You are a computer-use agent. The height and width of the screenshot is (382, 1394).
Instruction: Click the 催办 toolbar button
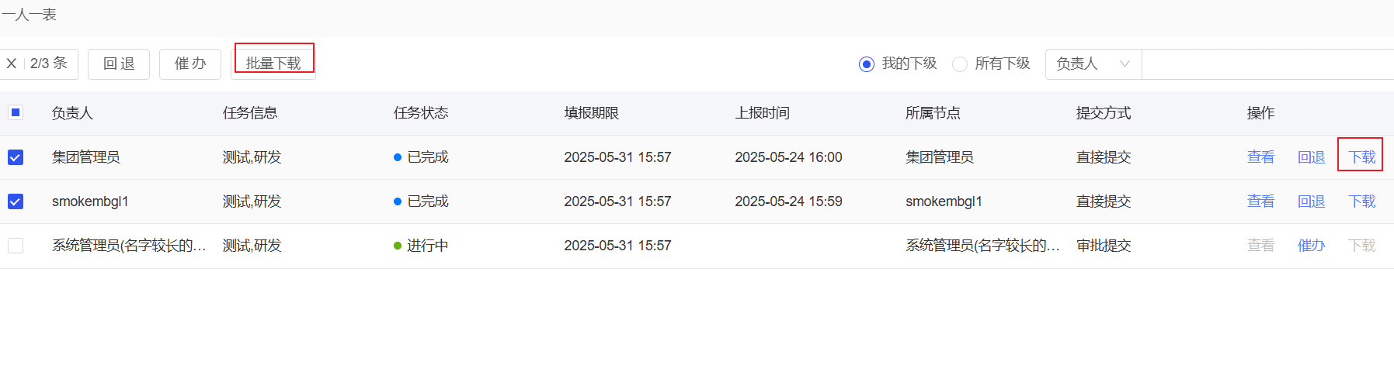point(190,64)
